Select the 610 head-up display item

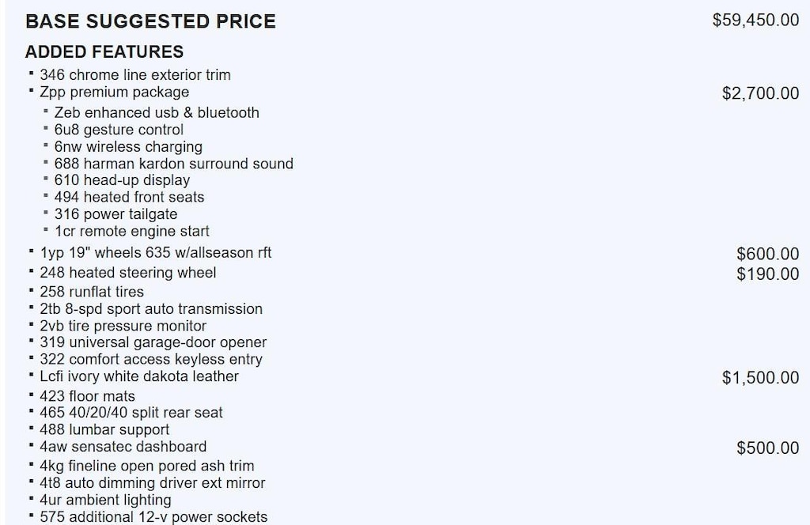[x=123, y=180]
